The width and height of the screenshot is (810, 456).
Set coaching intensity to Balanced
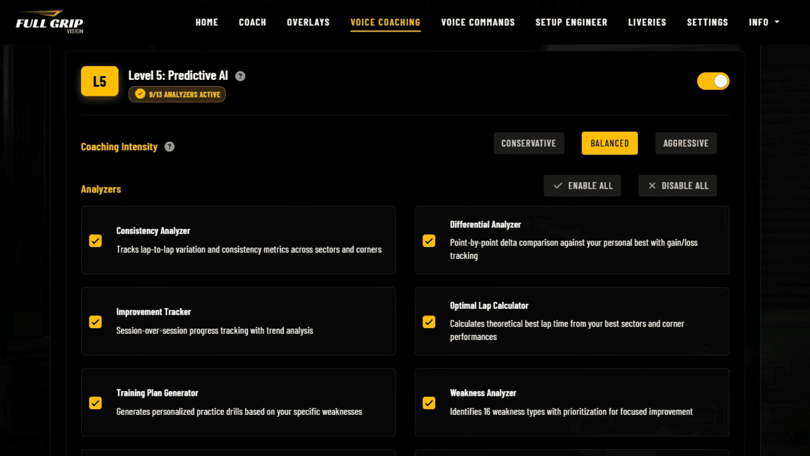(x=610, y=143)
